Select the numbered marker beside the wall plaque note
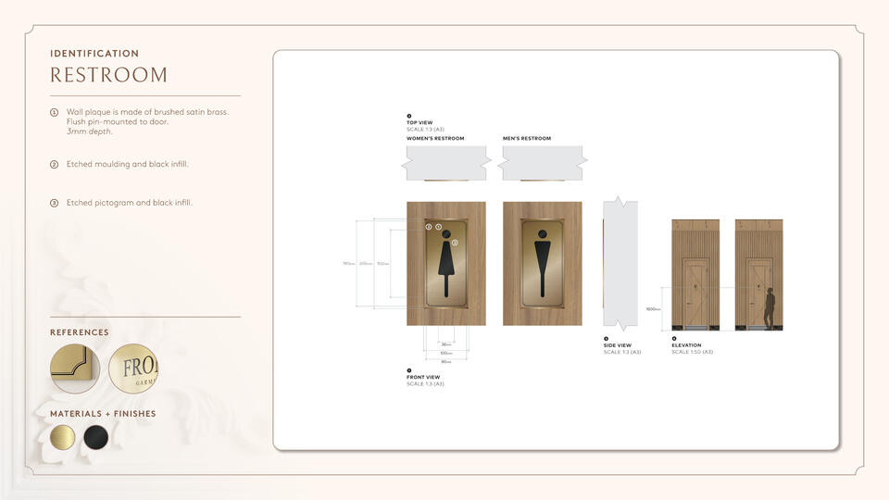 pyautogui.click(x=54, y=112)
